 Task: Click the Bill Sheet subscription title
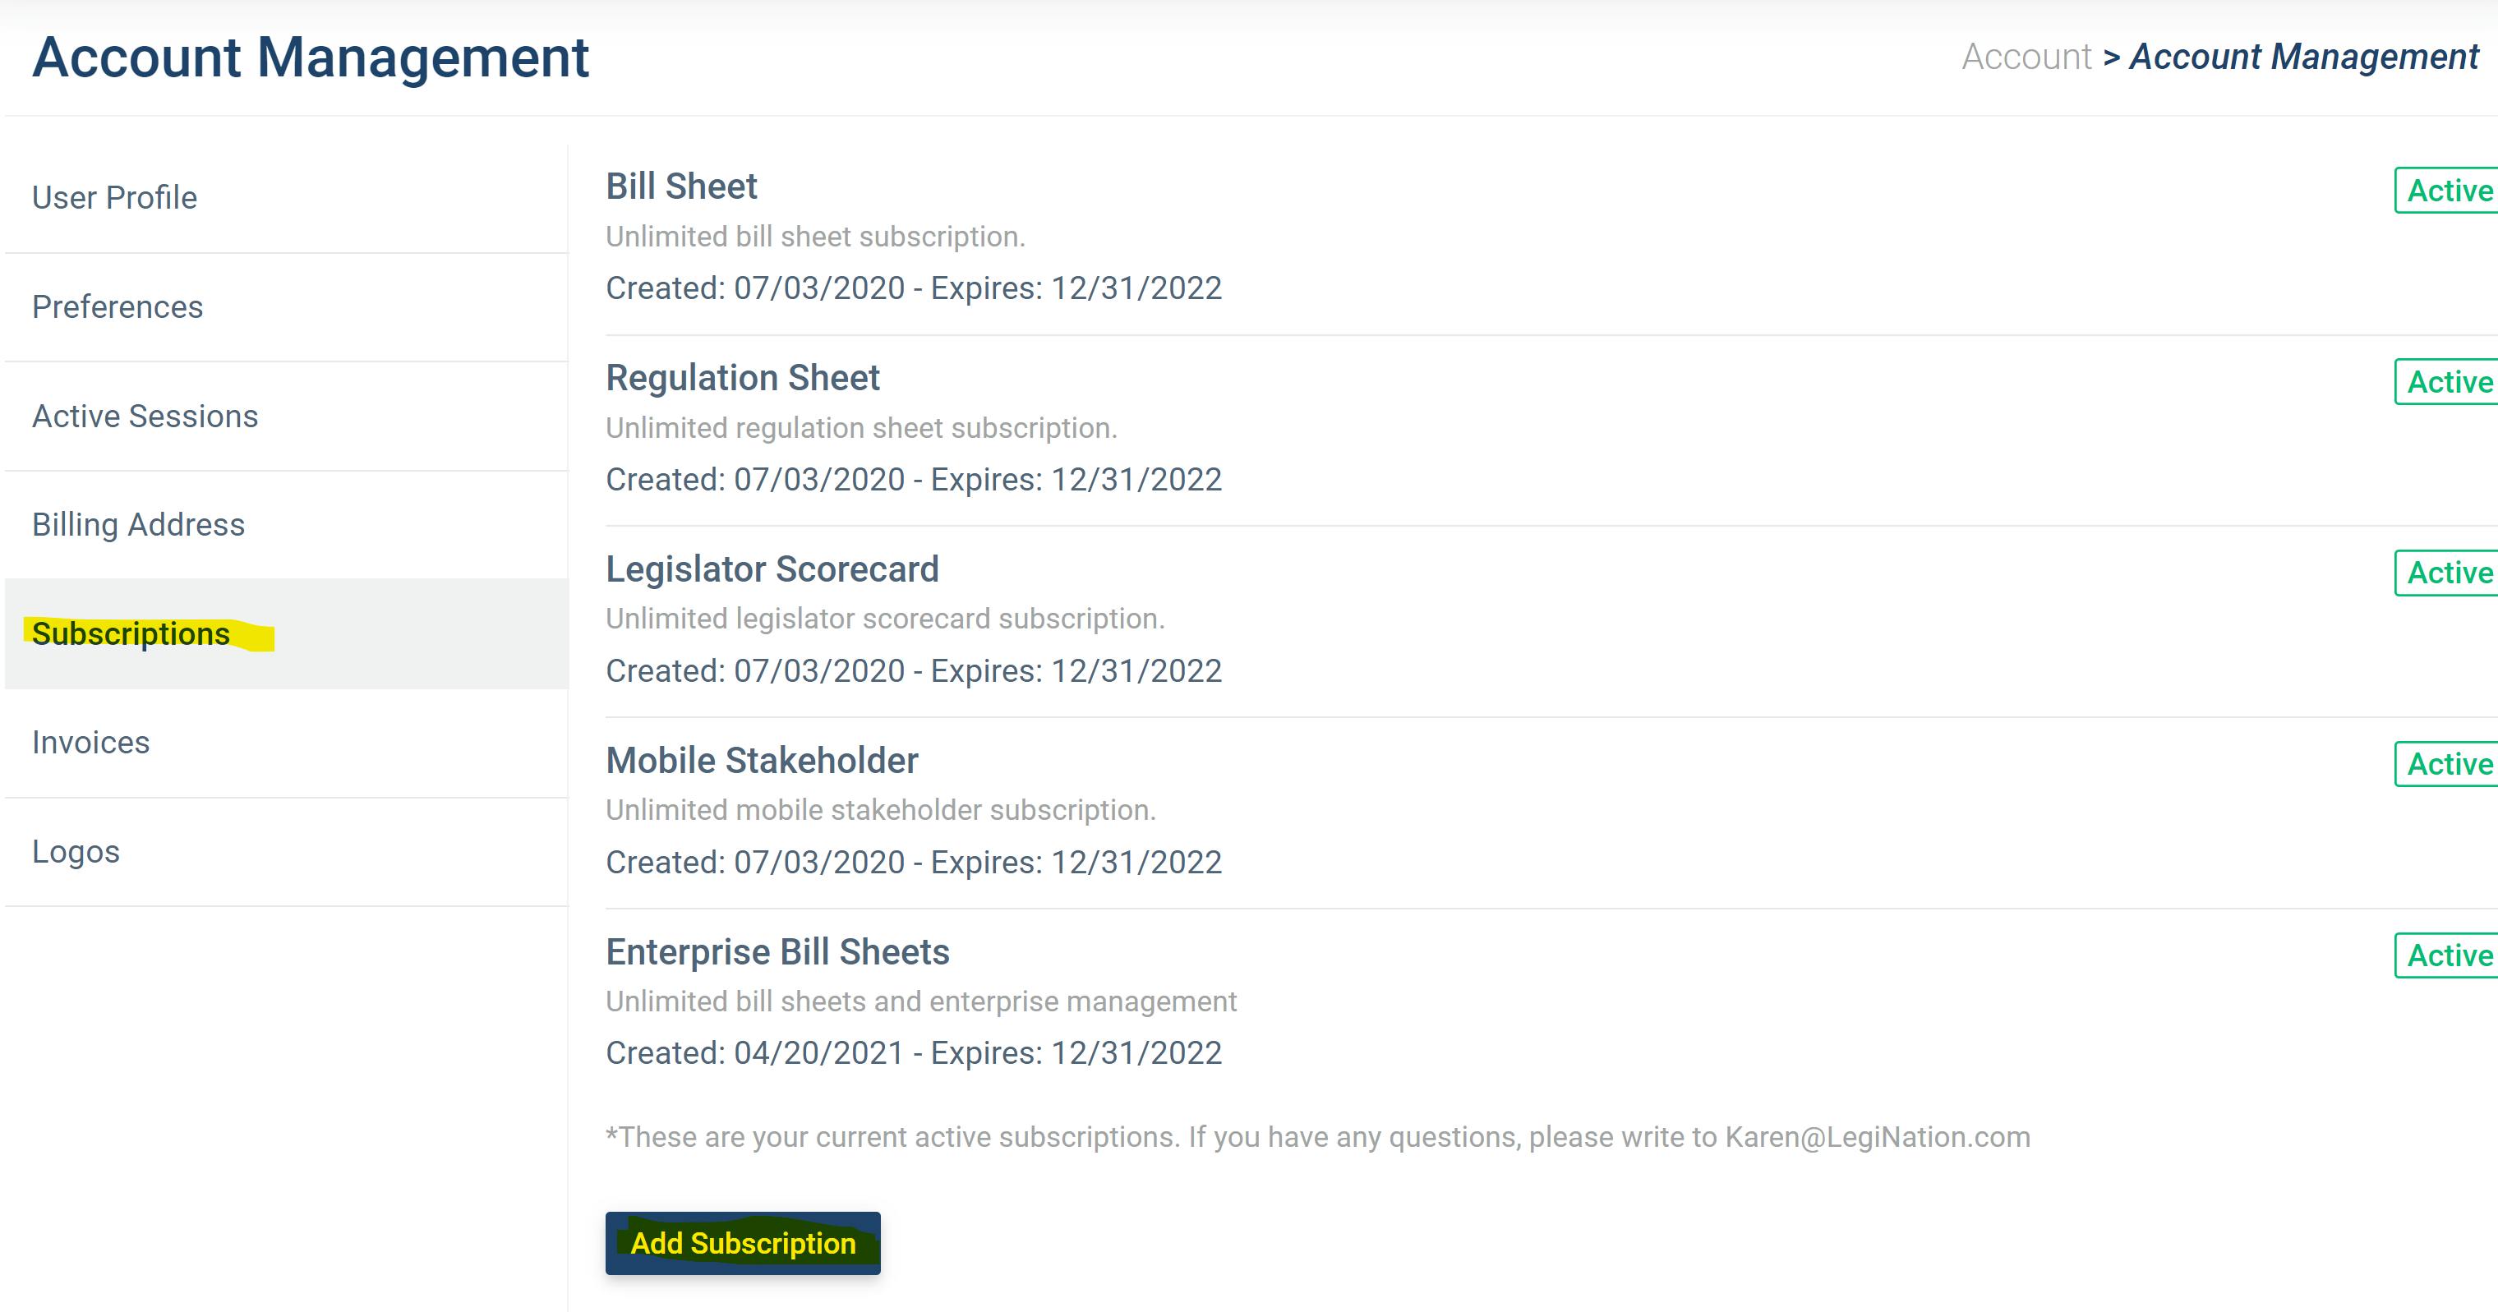coord(680,186)
